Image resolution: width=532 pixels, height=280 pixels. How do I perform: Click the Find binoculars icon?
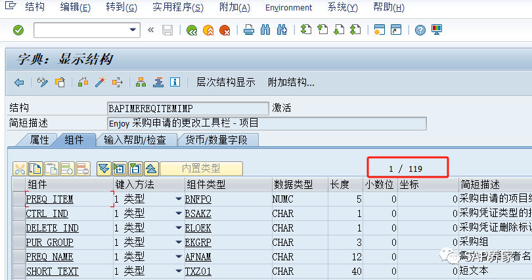click(265, 30)
